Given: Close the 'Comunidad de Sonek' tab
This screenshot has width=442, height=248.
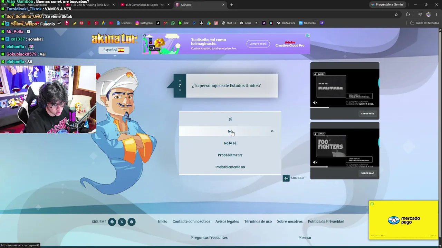Looking at the screenshot, I should 169,5.
